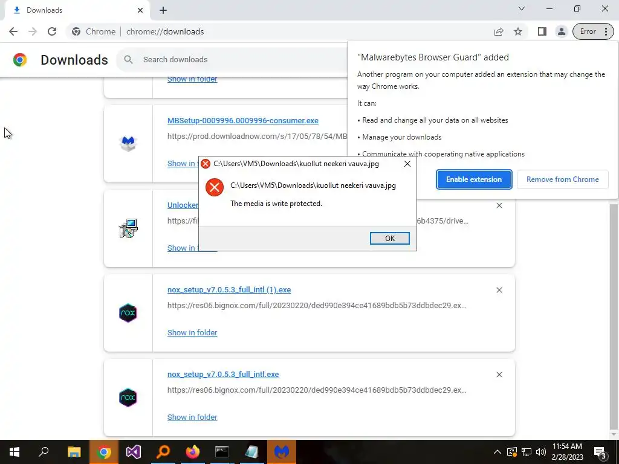Open the MBSetup-0009996 consumer.exe link
This screenshot has width=619, height=464.
click(243, 121)
